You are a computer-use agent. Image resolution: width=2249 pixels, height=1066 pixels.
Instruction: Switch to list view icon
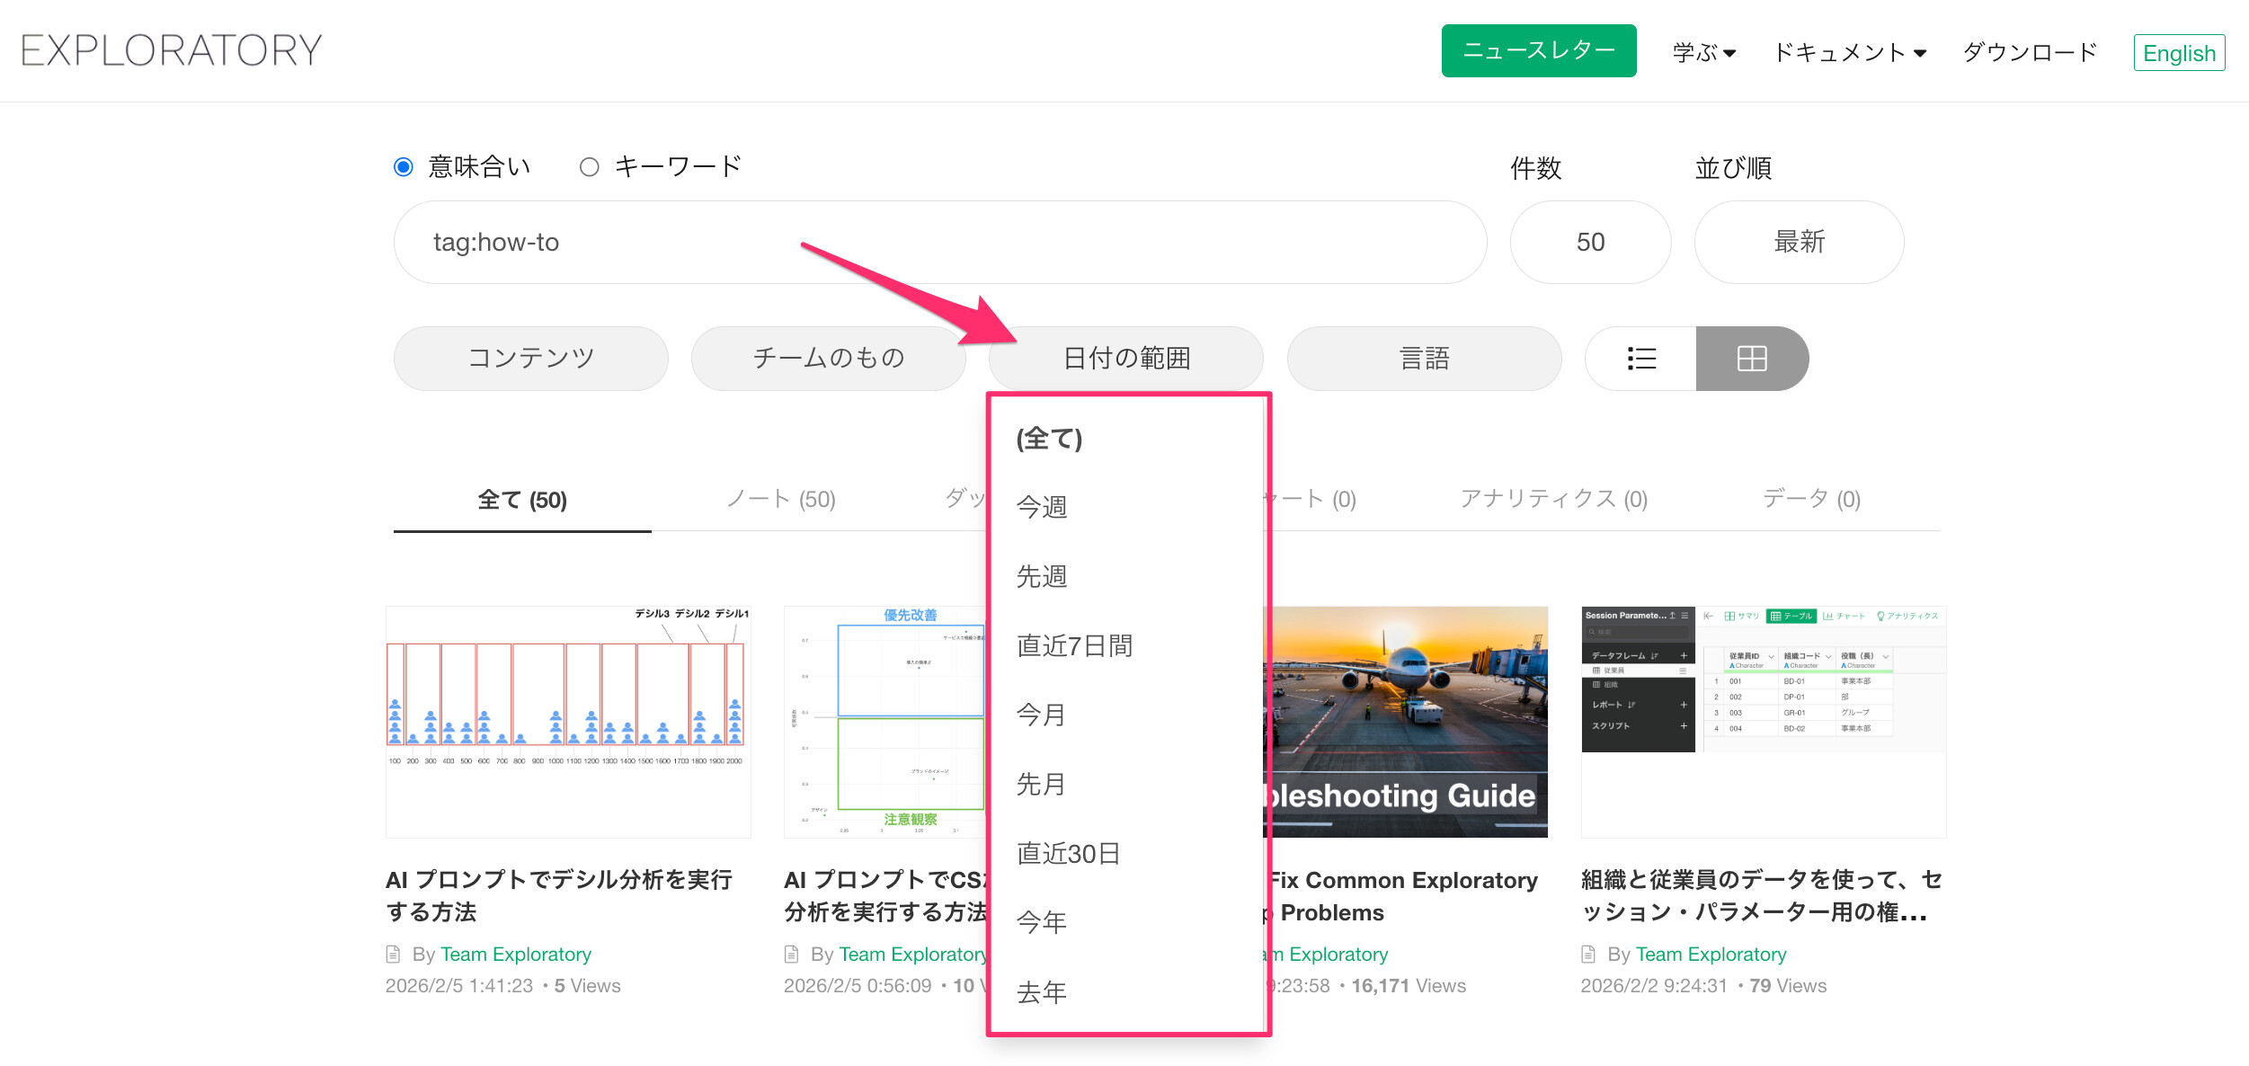click(x=1640, y=359)
